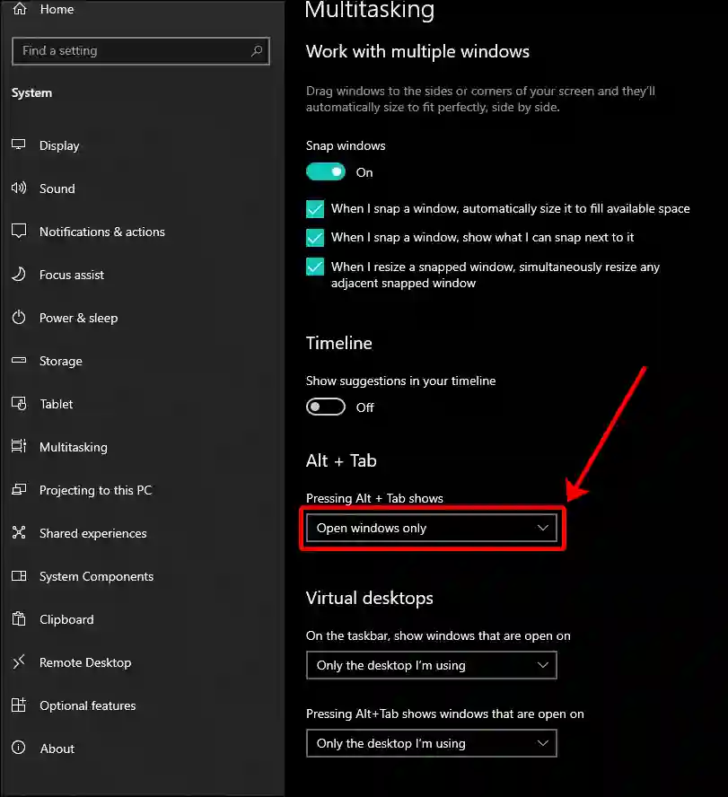Turn off the Snap windows toggle
728x797 pixels.
tap(326, 171)
